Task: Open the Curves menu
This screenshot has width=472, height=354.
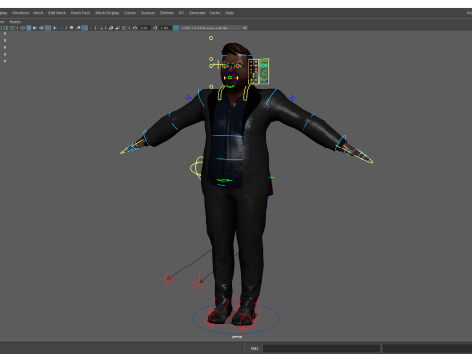Action: (130, 13)
